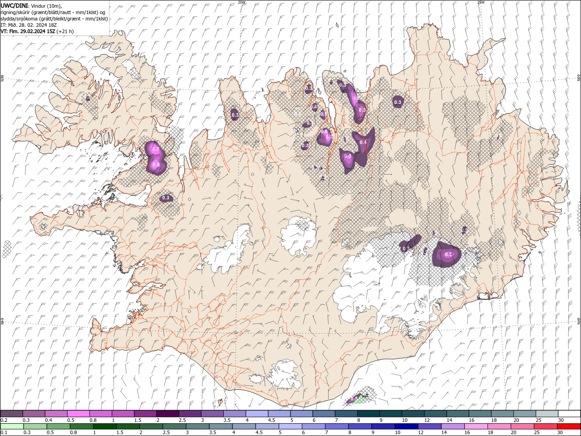
Task: Select lower rain scale palest green 0.1 swatch
Action: (12, 426)
